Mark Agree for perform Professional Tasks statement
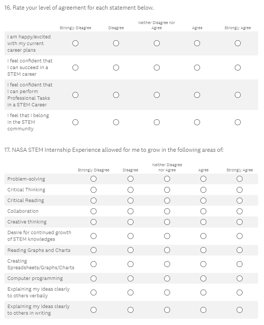The width and height of the screenshot is (264, 325). pos(197,95)
